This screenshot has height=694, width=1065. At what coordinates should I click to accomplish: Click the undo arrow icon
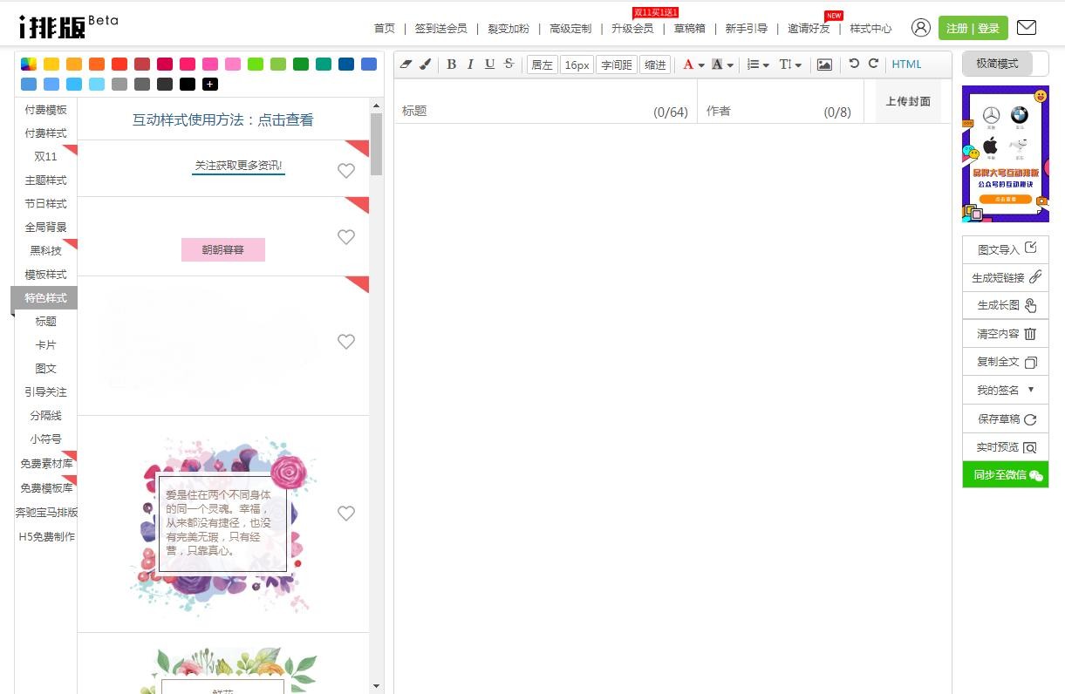pos(854,64)
